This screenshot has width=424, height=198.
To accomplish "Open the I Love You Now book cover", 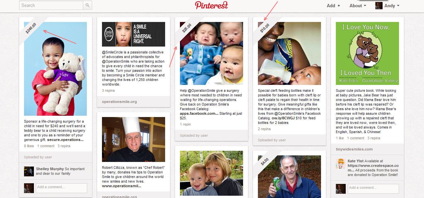I will click(367, 53).
